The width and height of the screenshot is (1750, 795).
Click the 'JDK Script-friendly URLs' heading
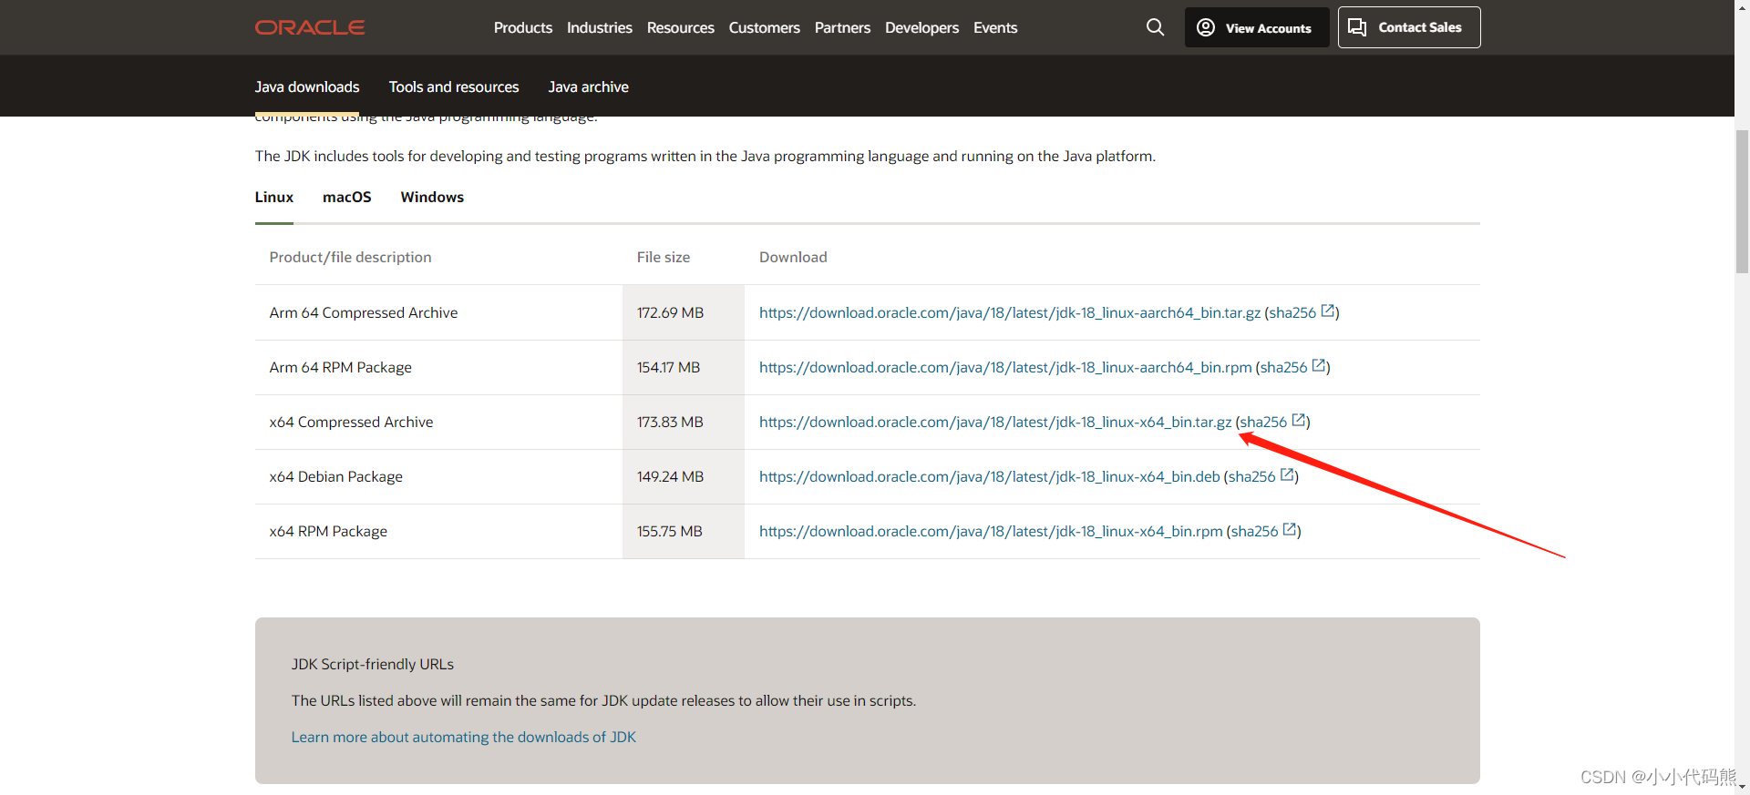pos(373,664)
